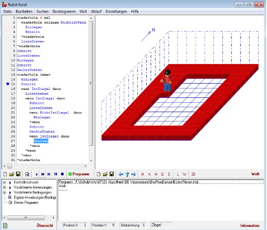
Task: Expand the Vordefinierte Anweisungen node
Action: coord(4,187)
